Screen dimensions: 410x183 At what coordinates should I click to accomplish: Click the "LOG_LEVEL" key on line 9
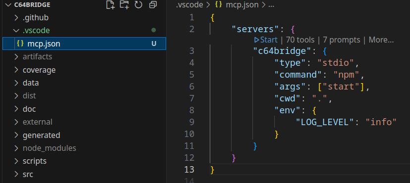pos(325,122)
